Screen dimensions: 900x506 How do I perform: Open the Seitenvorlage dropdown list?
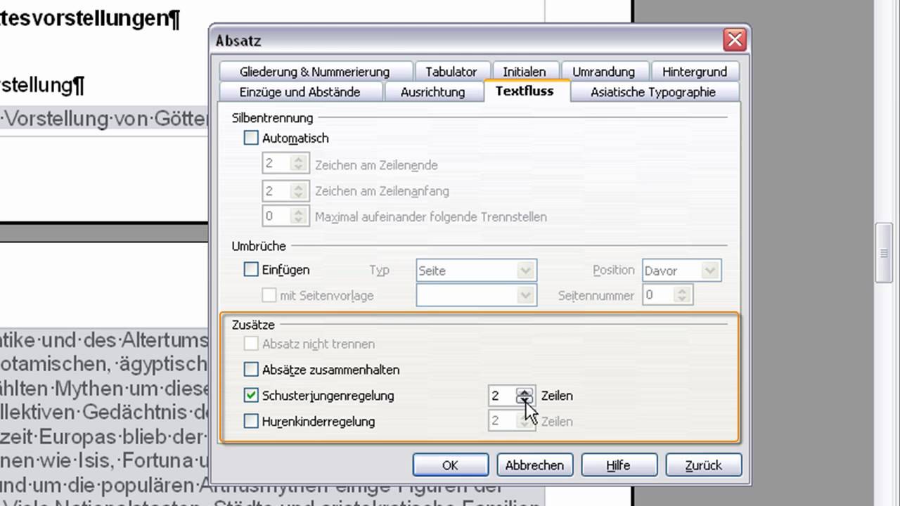tap(476, 295)
